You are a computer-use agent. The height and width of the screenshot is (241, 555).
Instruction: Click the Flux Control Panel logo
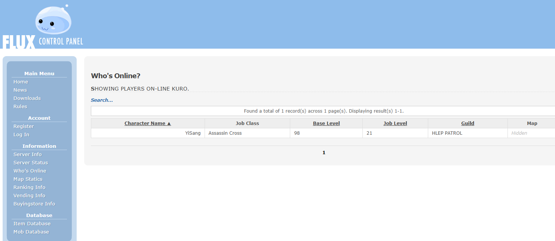pyautogui.click(x=42, y=27)
